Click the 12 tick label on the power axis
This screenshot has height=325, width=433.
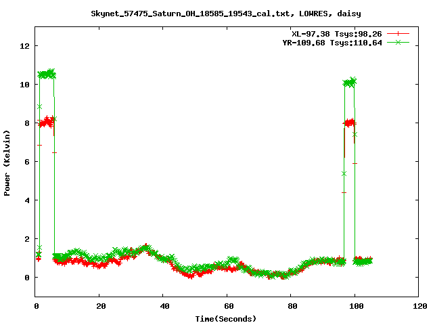click(x=25, y=46)
